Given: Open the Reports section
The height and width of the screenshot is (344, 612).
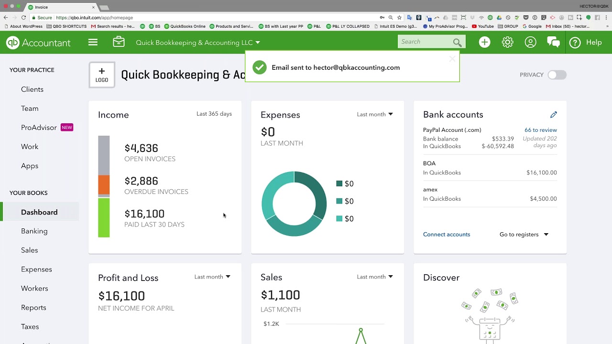Looking at the screenshot, I should point(33,308).
